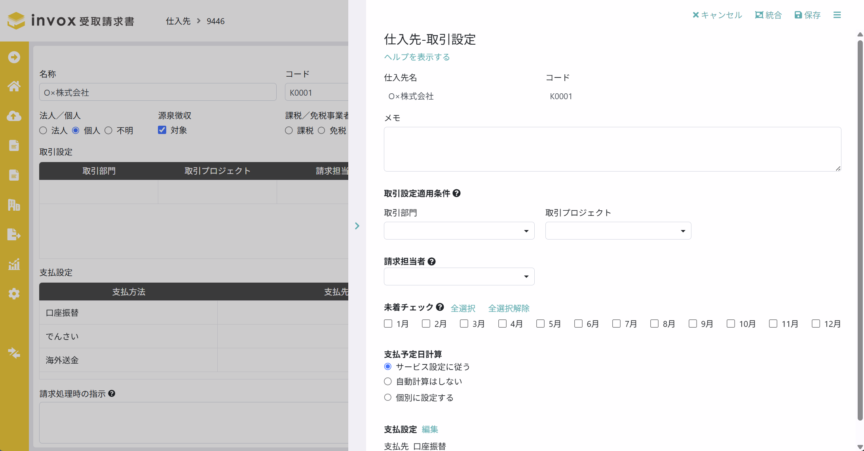Check the 6月 checkbox
Image resolution: width=864 pixels, height=451 pixels.
pyautogui.click(x=578, y=324)
